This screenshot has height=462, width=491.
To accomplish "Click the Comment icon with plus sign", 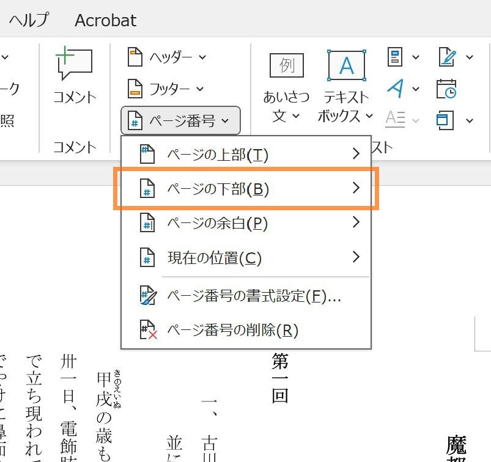I will coord(74,64).
